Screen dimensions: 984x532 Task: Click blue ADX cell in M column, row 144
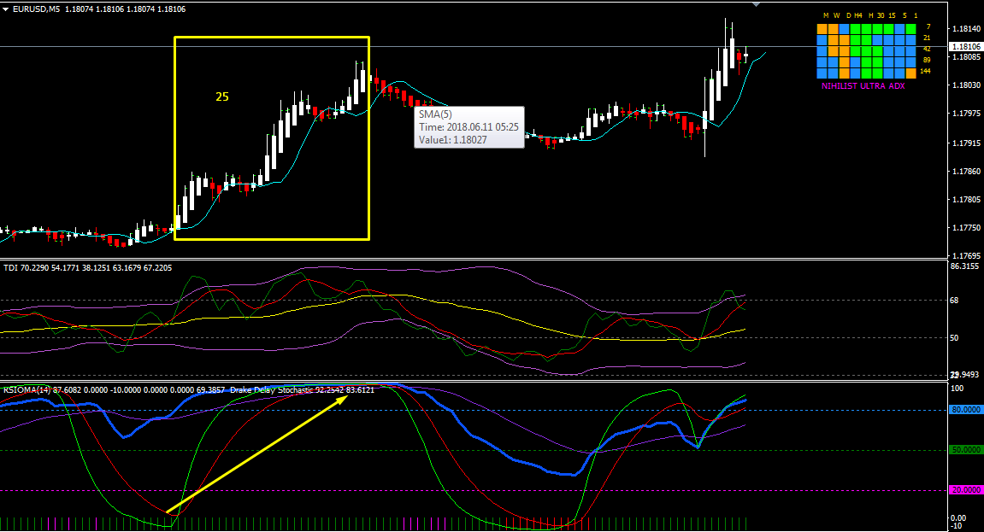click(822, 73)
